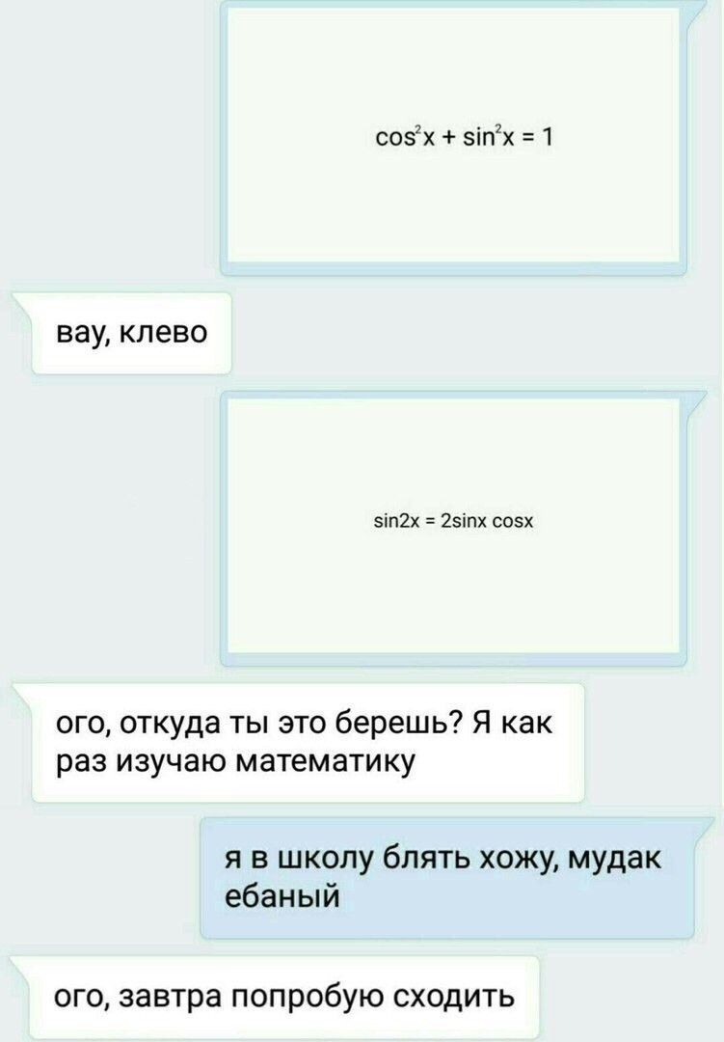Open the cos²x + sin²x = 1 image
The image size is (724, 1042).
454,136
